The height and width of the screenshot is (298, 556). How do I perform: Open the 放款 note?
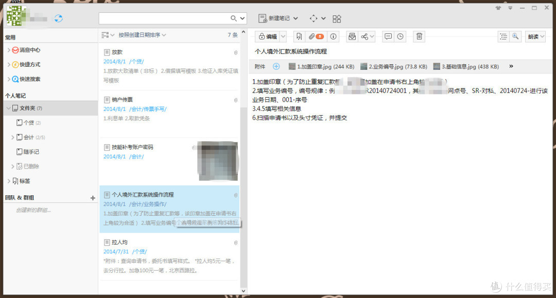pyautogui.click(x=169, y=66)
